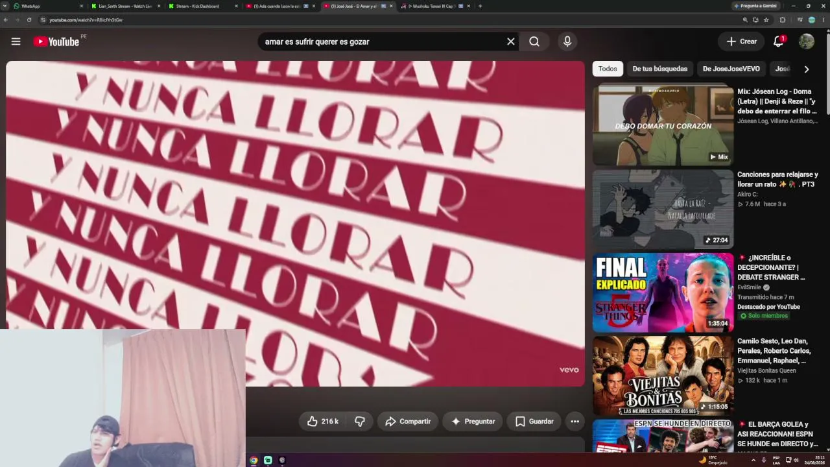Focus the browser address bar URL
This screenshot has width=830, height=467.
[86, 20]
